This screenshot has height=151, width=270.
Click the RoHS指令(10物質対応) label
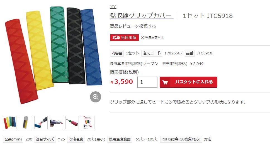pyautogui.click(x=181, y=139)
